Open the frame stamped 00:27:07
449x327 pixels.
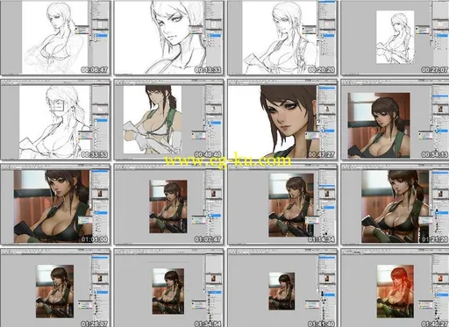(396, 38)
